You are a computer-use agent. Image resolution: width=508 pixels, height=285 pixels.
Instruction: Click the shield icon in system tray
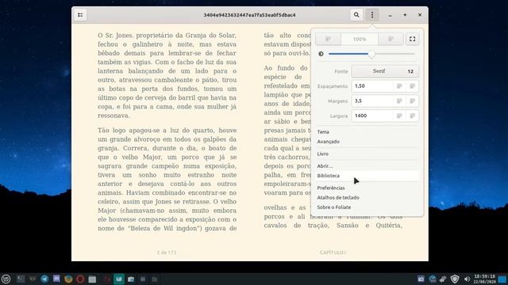point(455,279)
